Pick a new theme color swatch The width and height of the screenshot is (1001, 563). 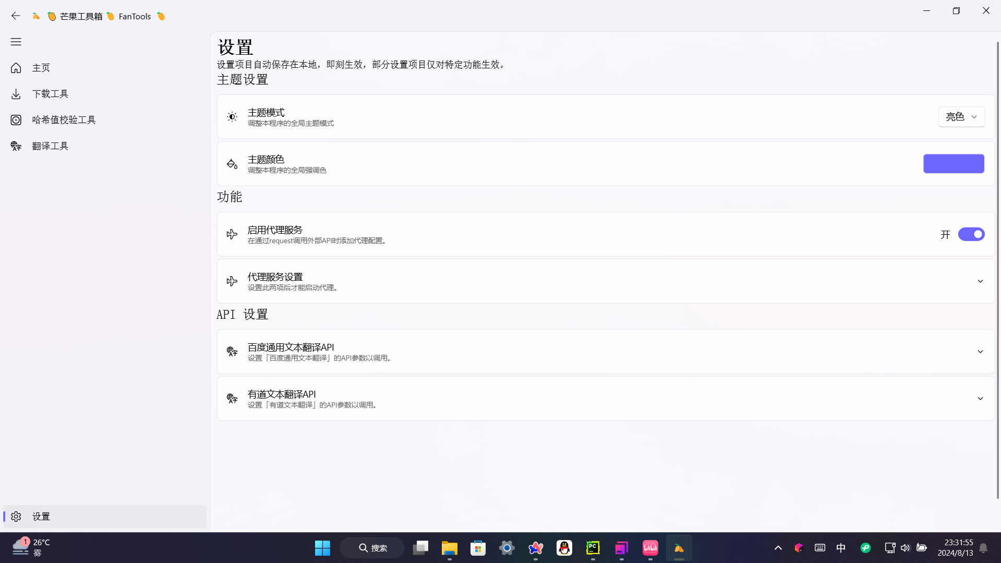[954, 164]
